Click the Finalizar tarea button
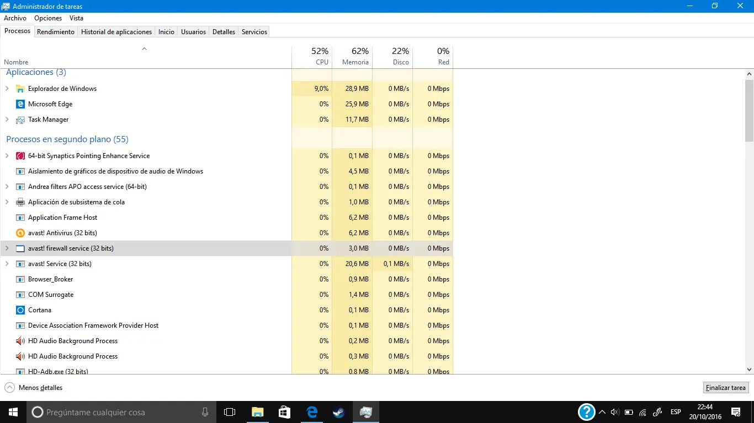 [726, 388]
